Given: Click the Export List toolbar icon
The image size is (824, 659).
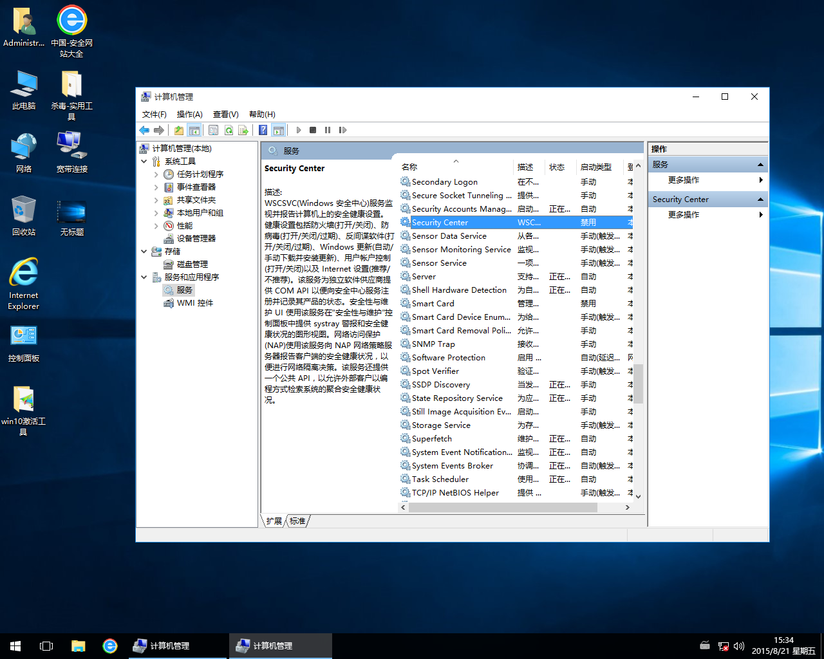Looking at the screenshot, I should (x=243, y=130).
